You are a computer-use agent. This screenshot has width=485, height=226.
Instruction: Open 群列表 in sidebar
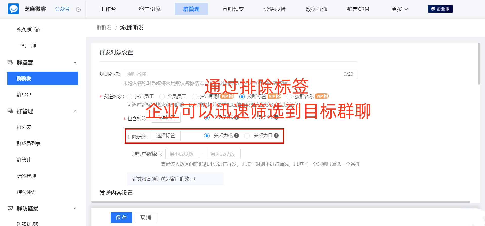pos(24,127)
